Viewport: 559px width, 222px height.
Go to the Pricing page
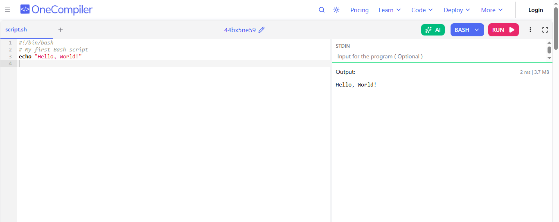pos(359,10)
